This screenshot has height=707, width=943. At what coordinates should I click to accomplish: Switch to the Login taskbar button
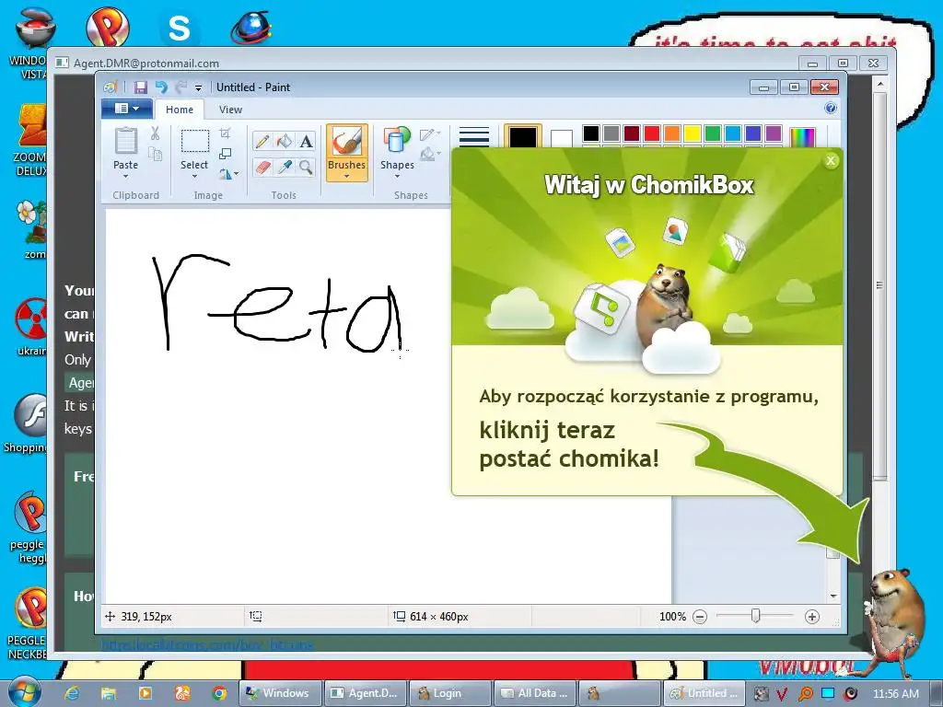point(449,693)
